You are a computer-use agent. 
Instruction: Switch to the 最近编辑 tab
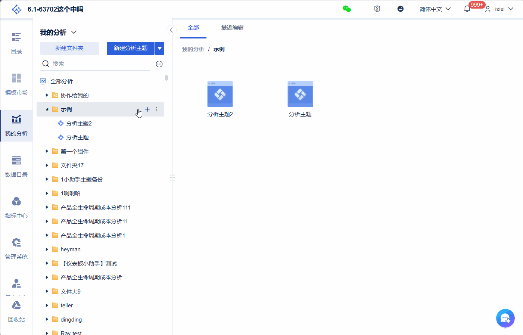(232, 28)
